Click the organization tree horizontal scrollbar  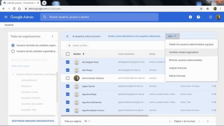32,116
